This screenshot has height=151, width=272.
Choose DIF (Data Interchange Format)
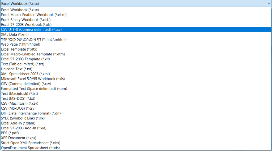tap(31, 113)
